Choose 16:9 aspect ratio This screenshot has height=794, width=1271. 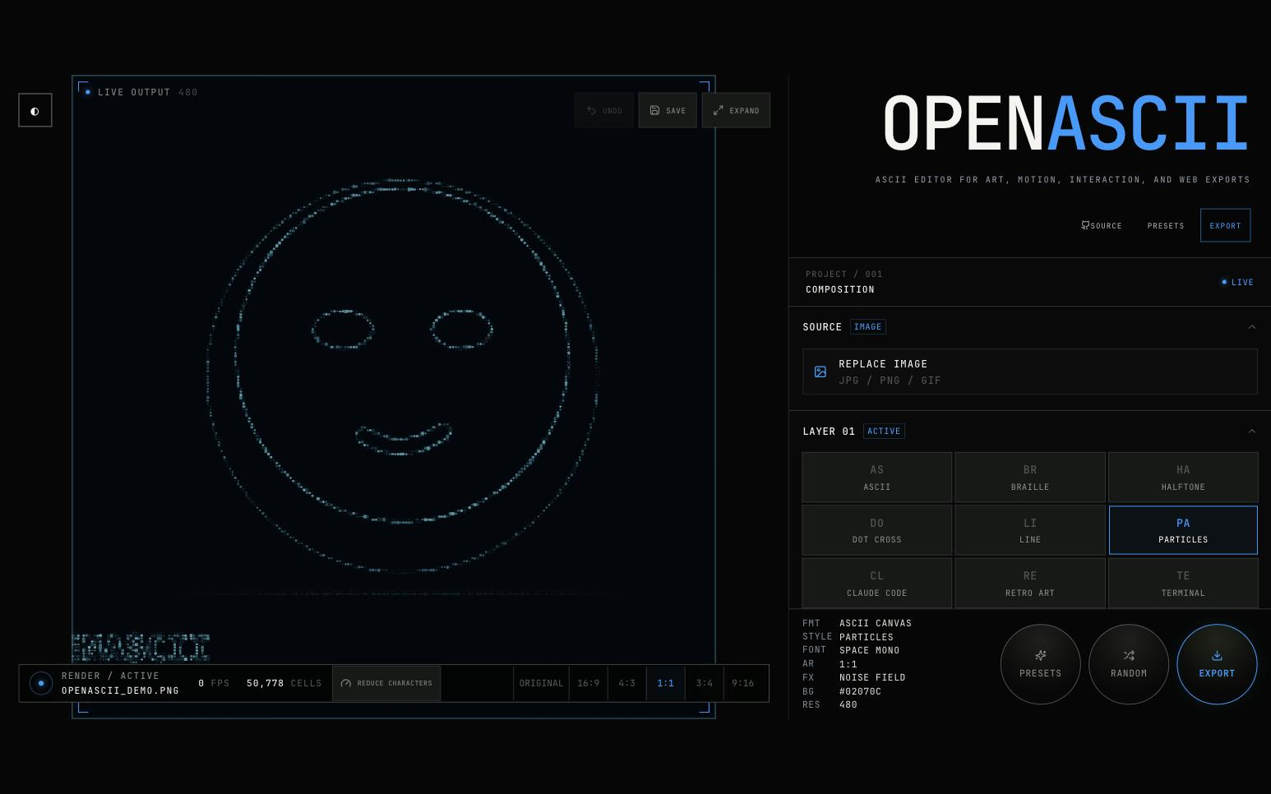coord(589,683)
